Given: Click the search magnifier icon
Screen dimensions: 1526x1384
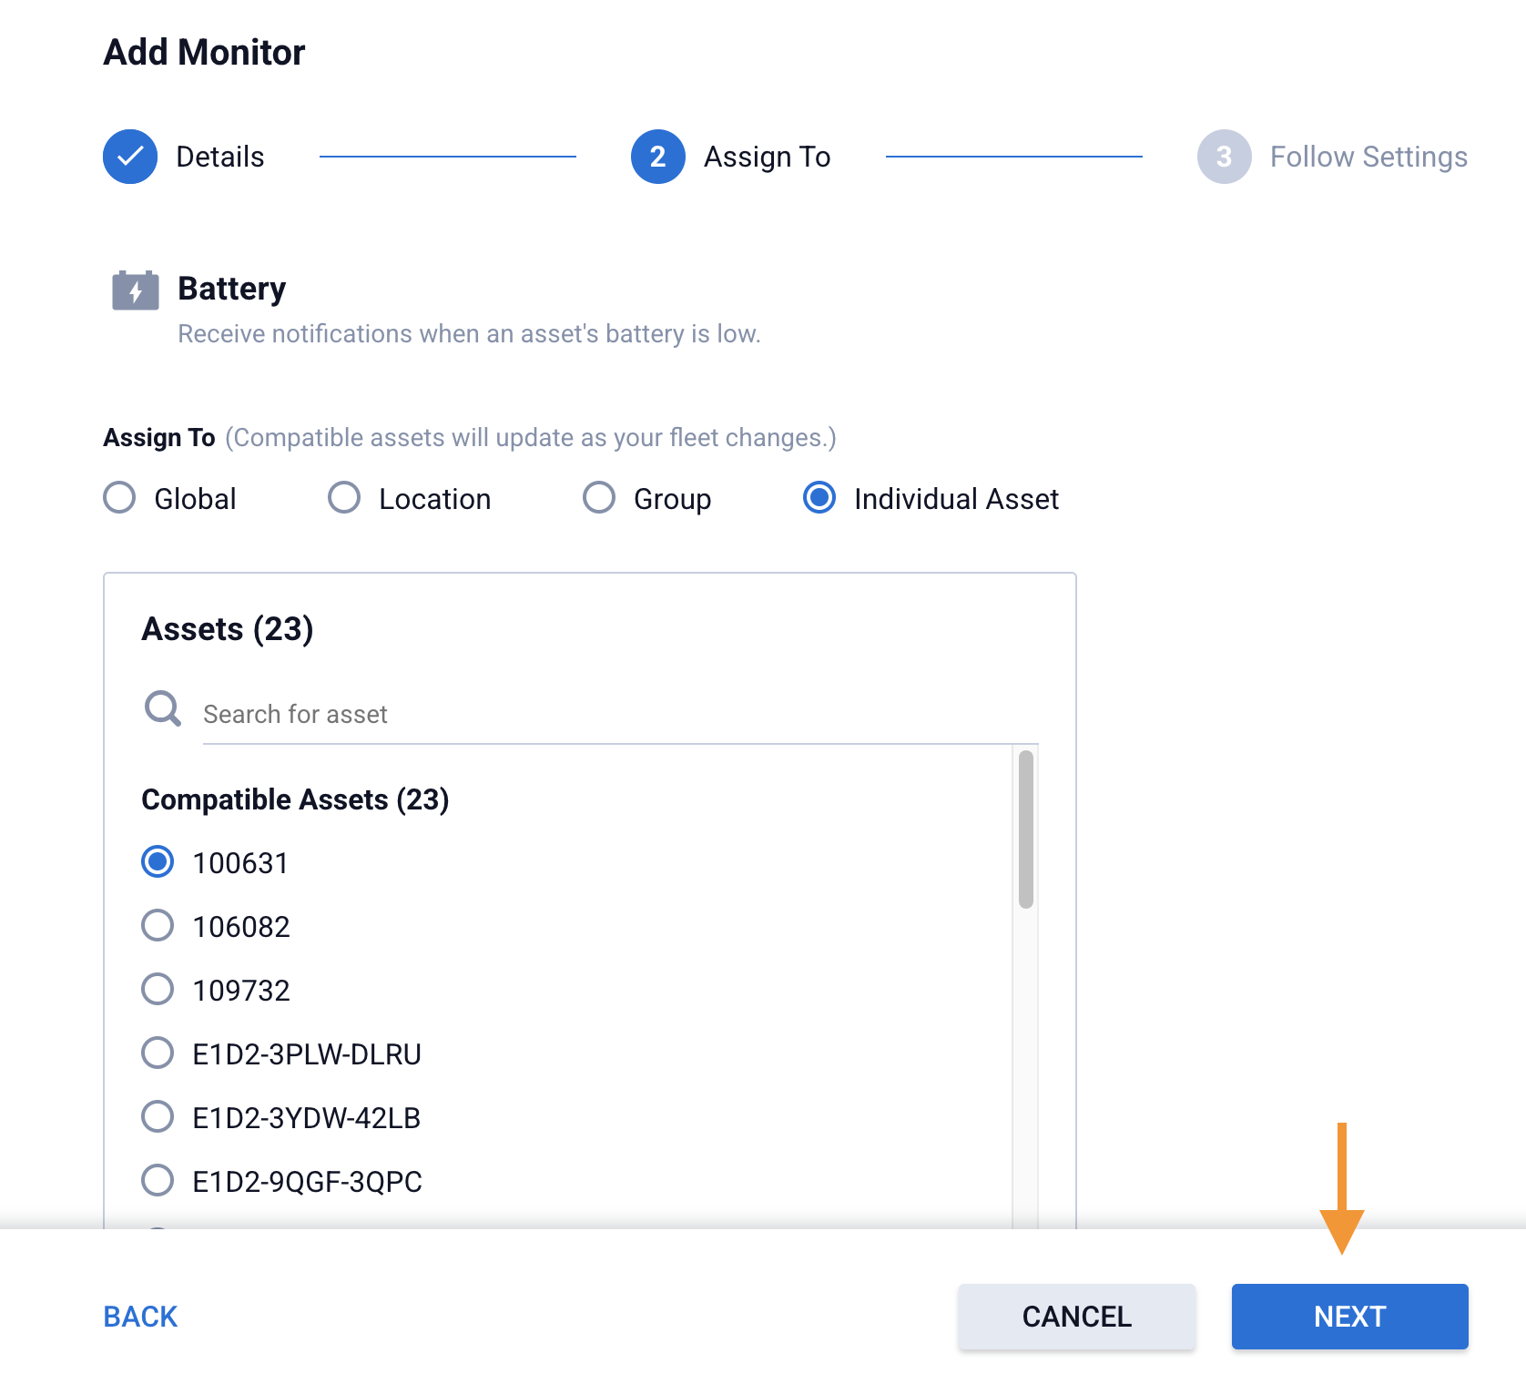Looking at the screenshot, I should 163,708.
